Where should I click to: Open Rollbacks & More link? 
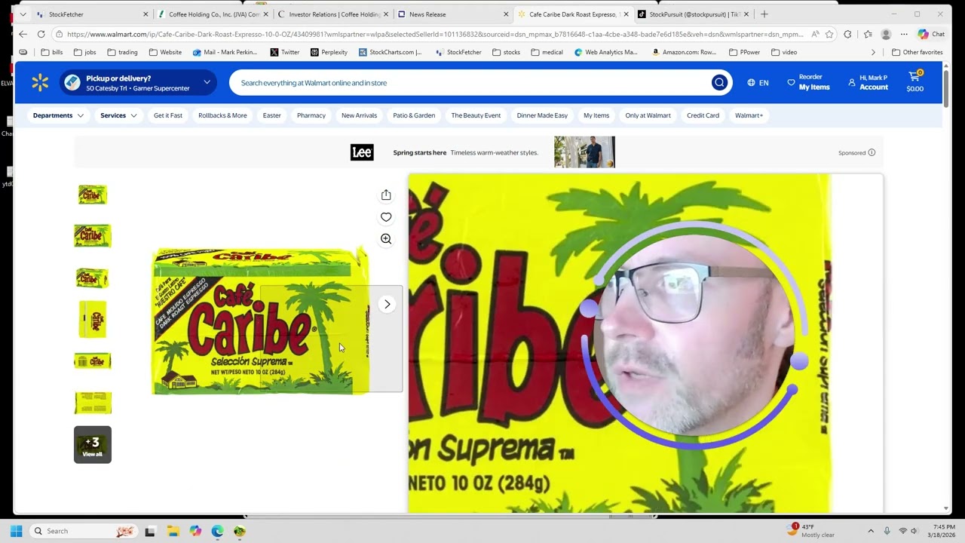coord(222,115)
